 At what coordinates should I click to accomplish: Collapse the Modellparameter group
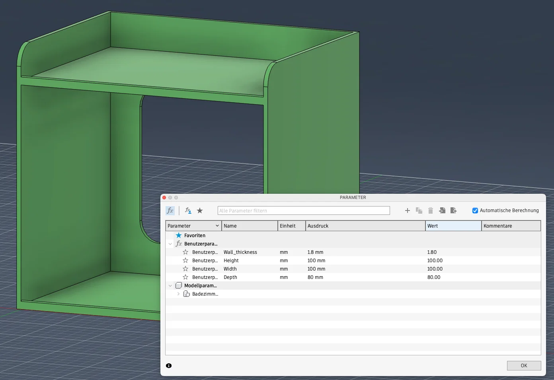coord(170,286)
